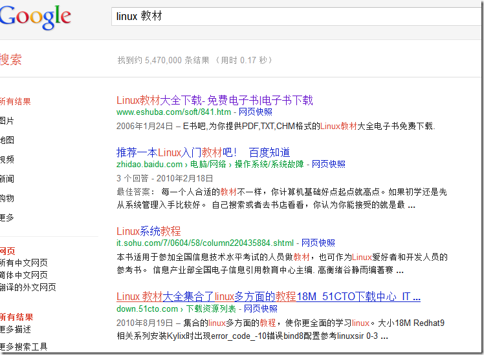The height and width of the screenshot is (355, 484).
Task: Open result '推荐一本Linux入门教材吧! 百度知道'
Action: coord(203,153)
